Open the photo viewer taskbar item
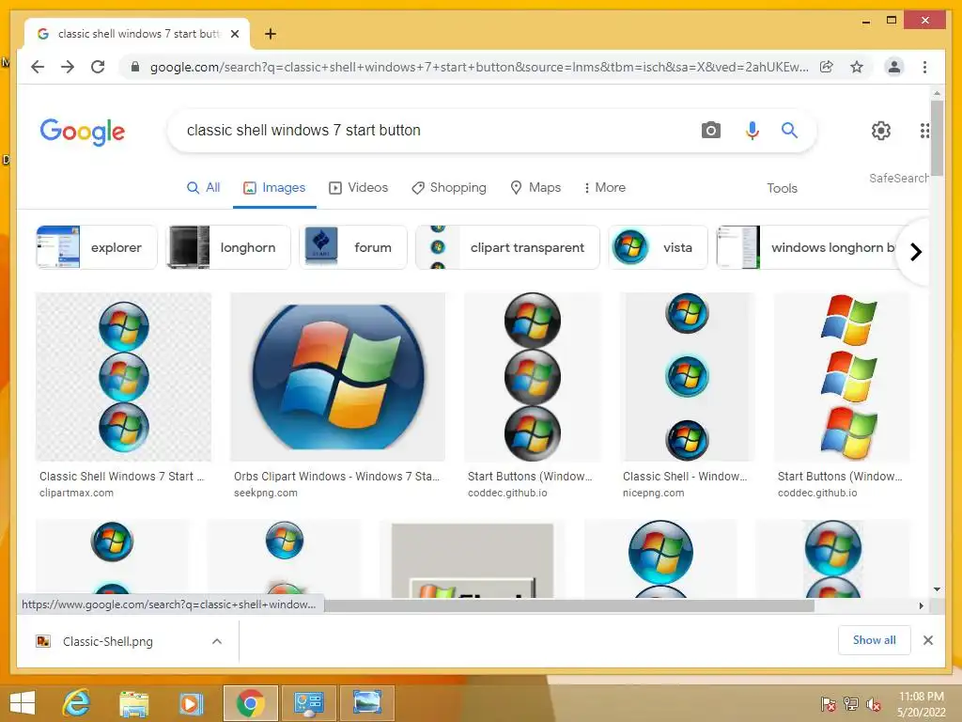 pos(367,703)
